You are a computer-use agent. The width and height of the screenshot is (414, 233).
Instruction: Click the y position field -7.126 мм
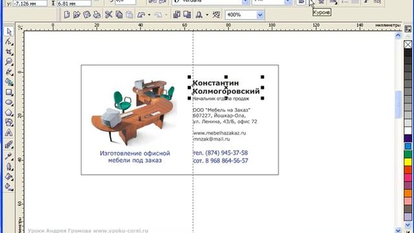click(30, 4)
